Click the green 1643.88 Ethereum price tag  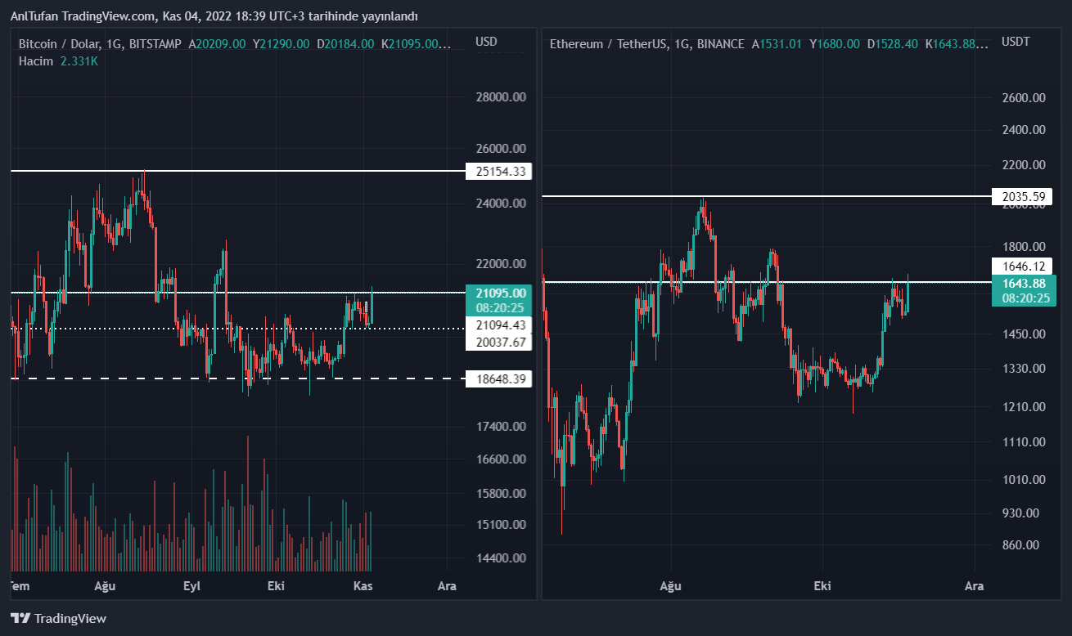coord(1024,284)
